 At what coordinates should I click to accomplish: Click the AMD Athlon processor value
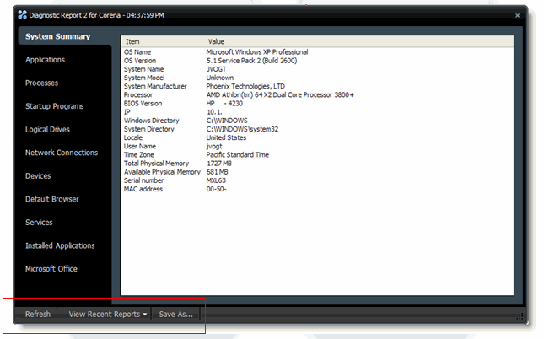click(280, 95)
